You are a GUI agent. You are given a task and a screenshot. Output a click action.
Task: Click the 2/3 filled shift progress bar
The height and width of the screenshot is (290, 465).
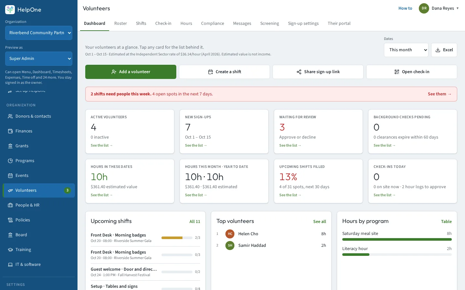177,238
